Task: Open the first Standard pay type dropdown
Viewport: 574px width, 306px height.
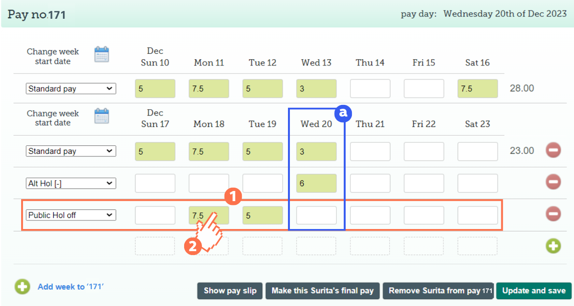Action: (71, 89)
